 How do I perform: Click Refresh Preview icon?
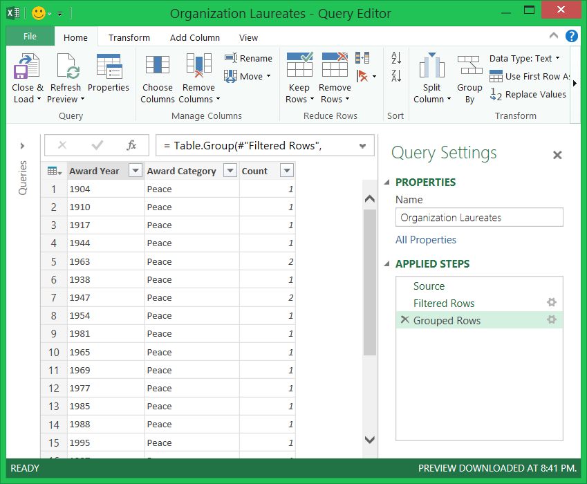click(66, 67)
